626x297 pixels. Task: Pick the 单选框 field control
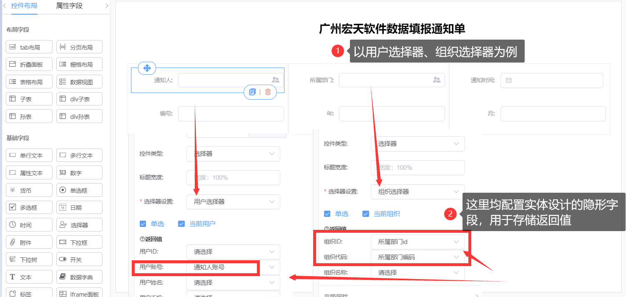79,190
